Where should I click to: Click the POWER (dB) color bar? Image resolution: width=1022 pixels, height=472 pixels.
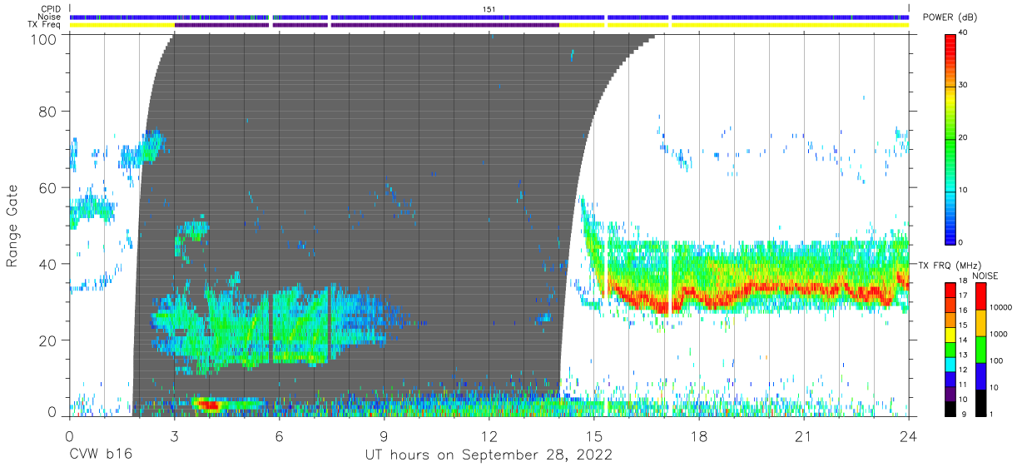[951, 138]
